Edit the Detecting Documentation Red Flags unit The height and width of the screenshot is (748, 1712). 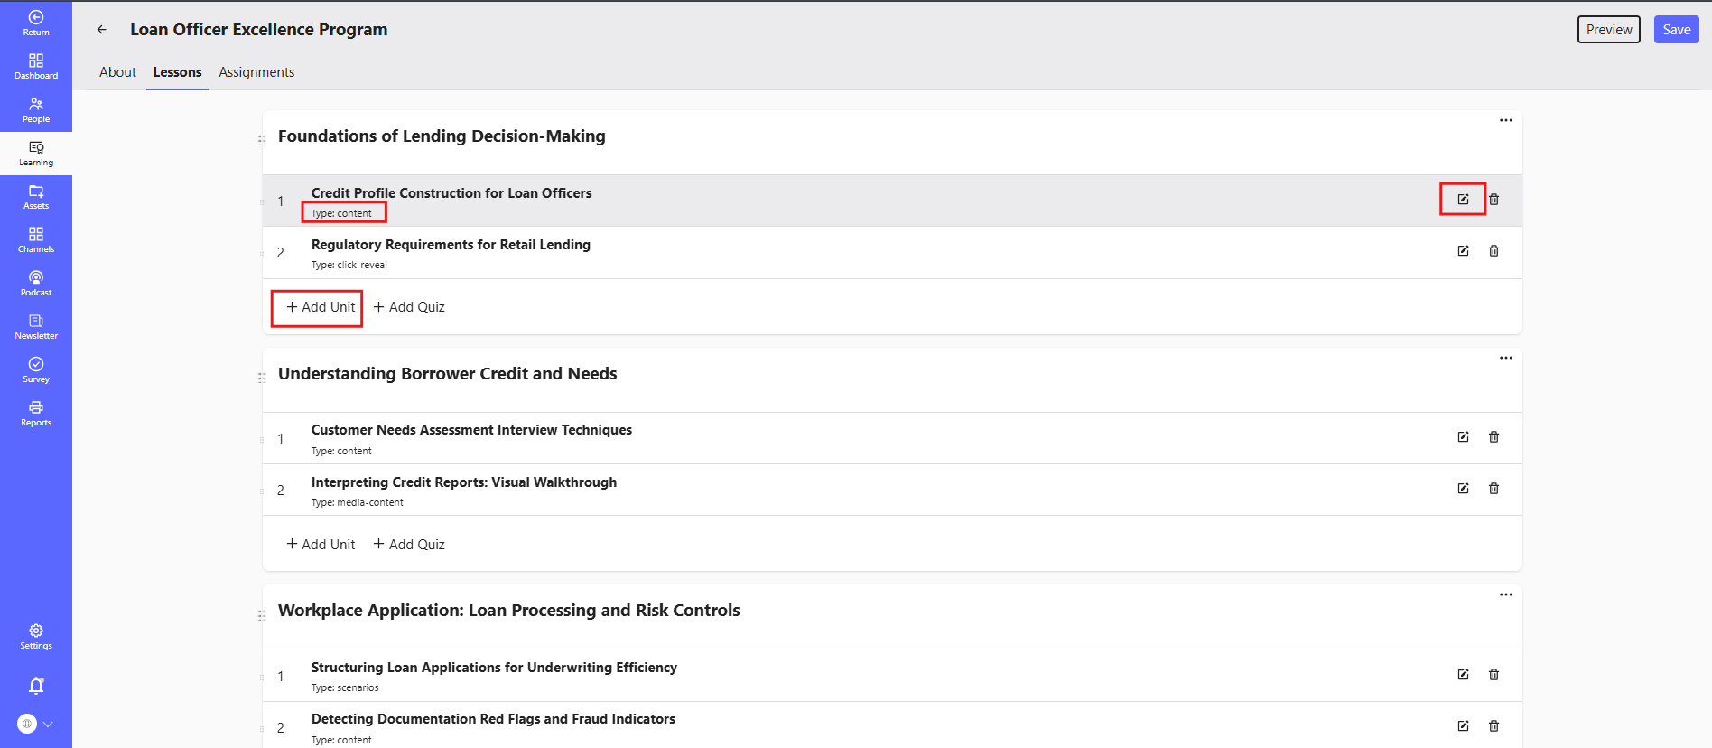[x=1463, y=725]
